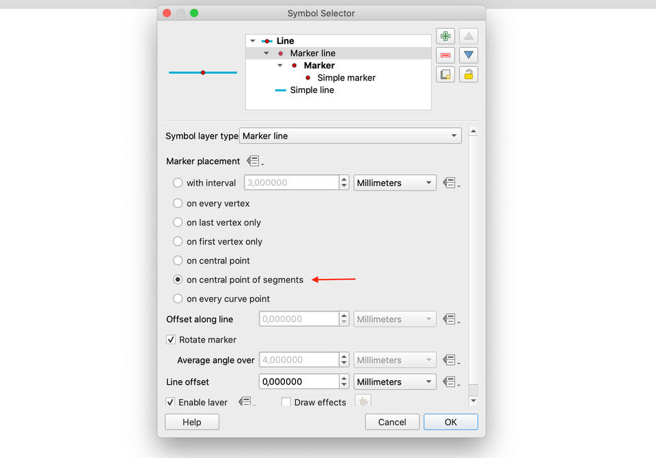Select the on every vertex placement

pos(177,203)
